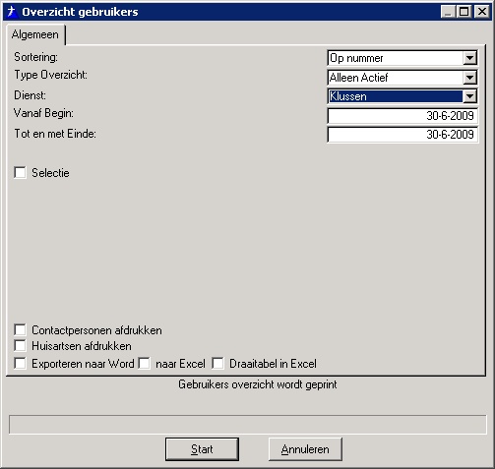Click the Vanaf Begin date field
495x469 pixels.
(x=402, y=116)
